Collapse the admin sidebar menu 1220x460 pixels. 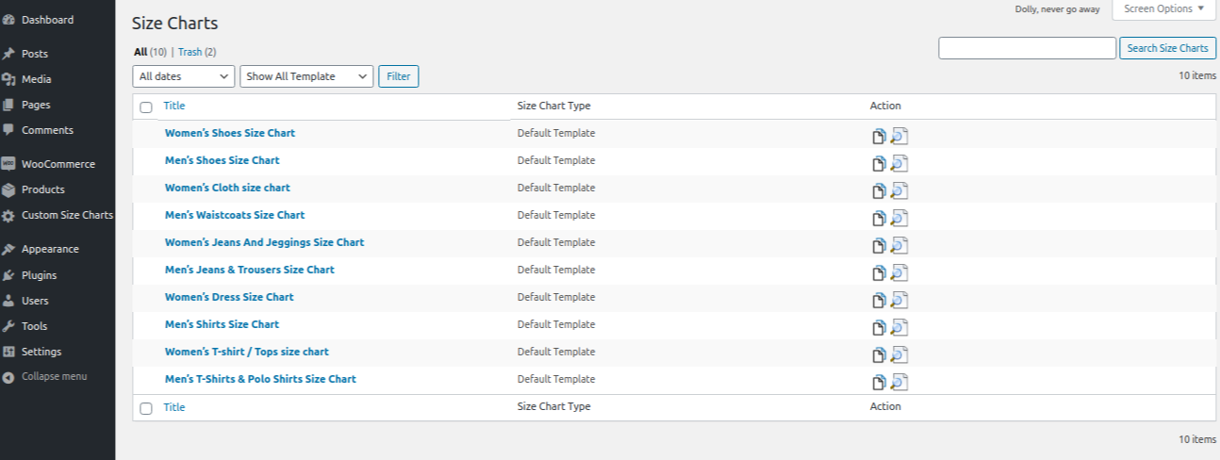[54, 376]
